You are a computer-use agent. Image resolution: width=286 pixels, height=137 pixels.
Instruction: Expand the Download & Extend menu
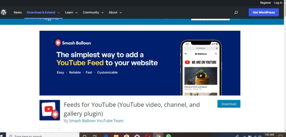(43, 12)
